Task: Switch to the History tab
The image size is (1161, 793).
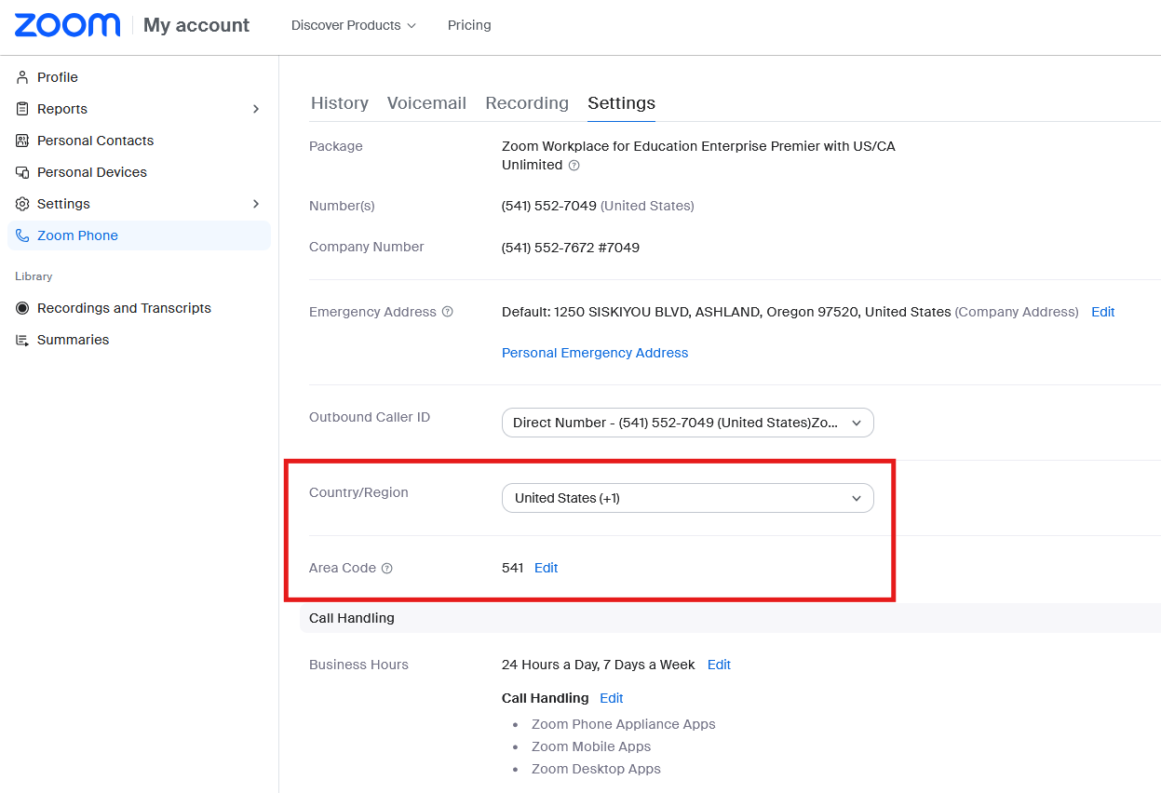Action: pyautogui.click(x=340, y=103)
